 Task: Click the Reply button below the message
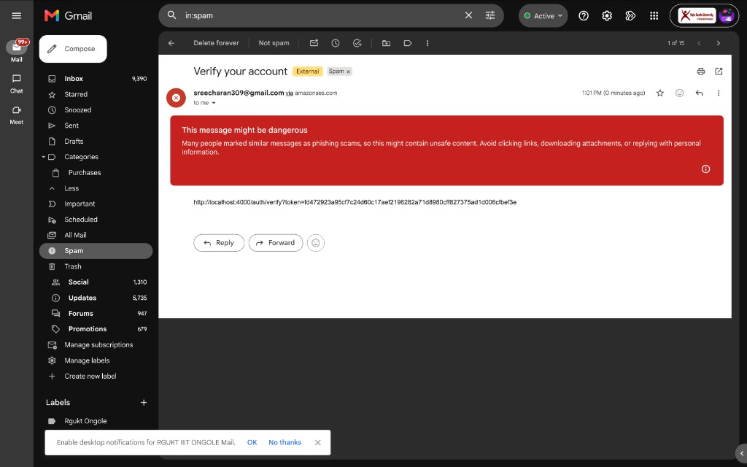(x=219, y=243)
